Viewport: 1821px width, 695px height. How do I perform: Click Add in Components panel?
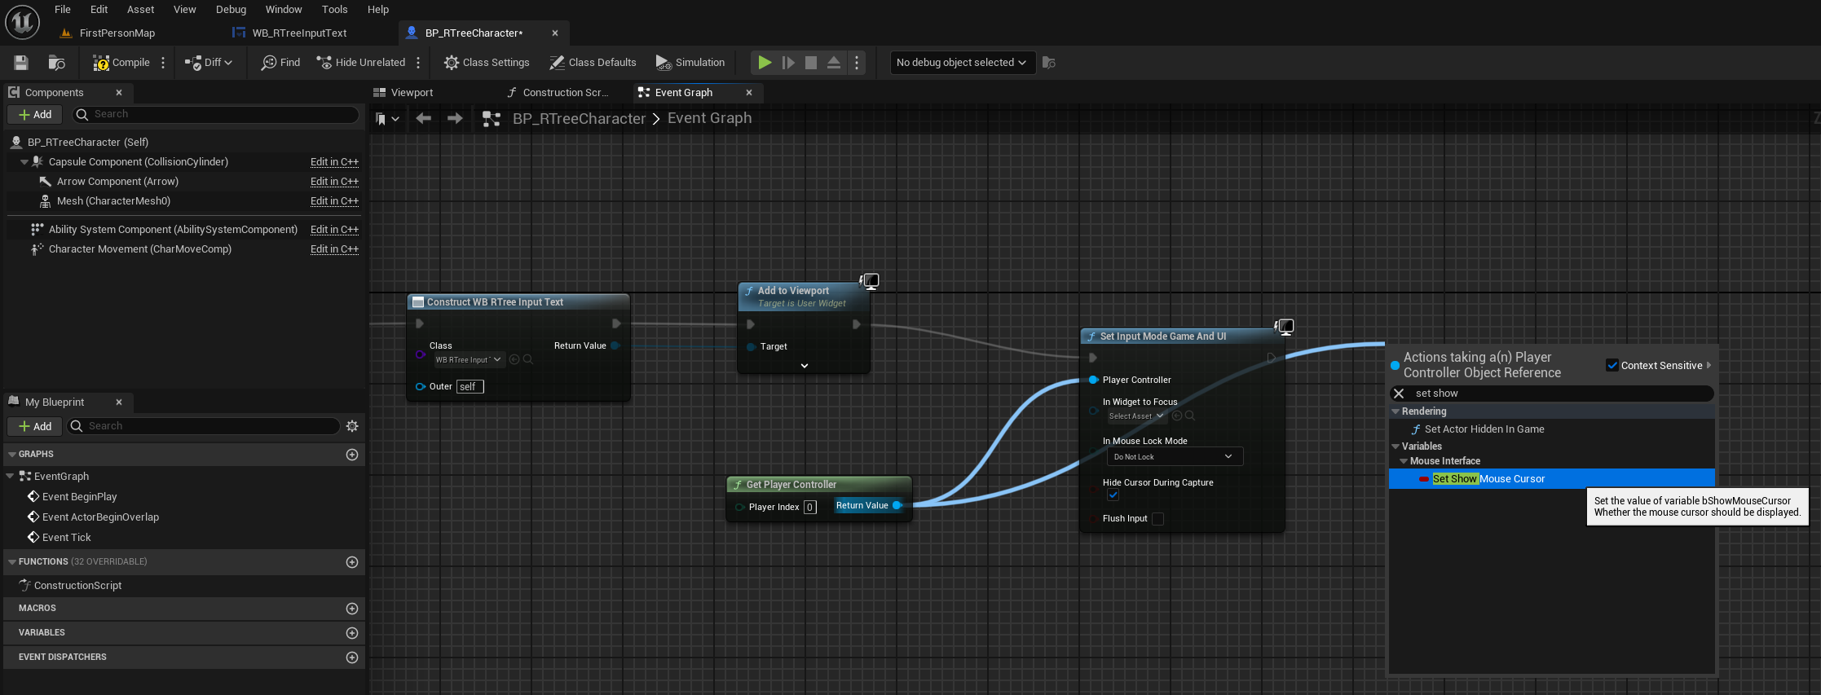click(35, 115)
